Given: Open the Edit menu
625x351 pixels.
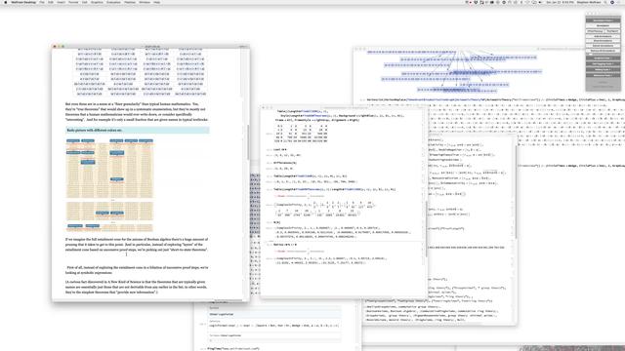Looking at the screenshot, I should (x=51, y=2).
